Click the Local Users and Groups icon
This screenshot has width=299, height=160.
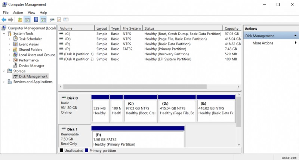click(x=15, y=55)
